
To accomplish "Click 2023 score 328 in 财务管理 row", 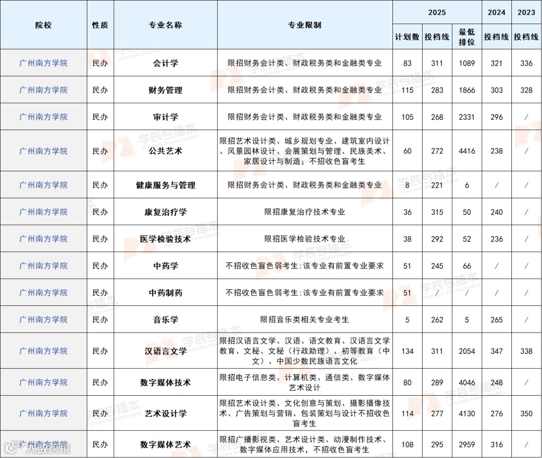I will [x=526, y=90].
